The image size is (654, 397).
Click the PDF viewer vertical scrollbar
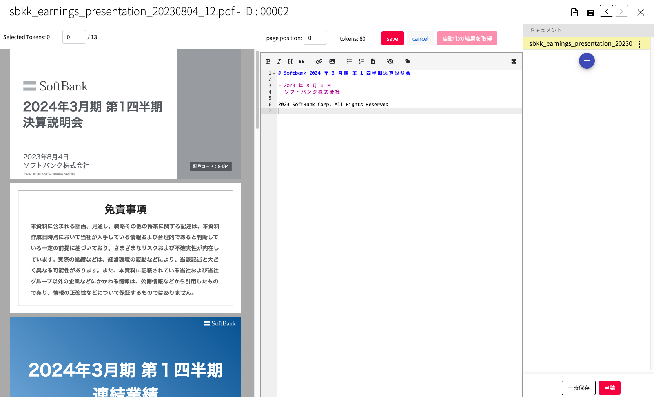[x=257, y=90]
